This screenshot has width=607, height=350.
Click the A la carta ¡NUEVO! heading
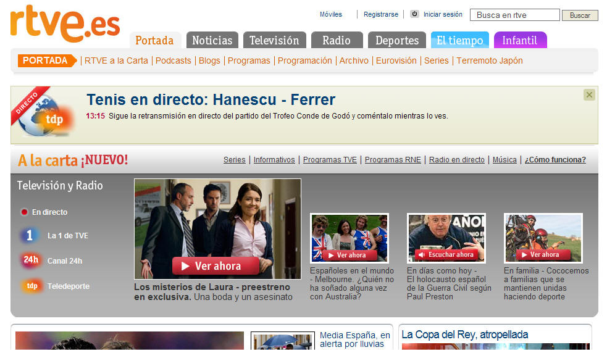tap(73, 160)
